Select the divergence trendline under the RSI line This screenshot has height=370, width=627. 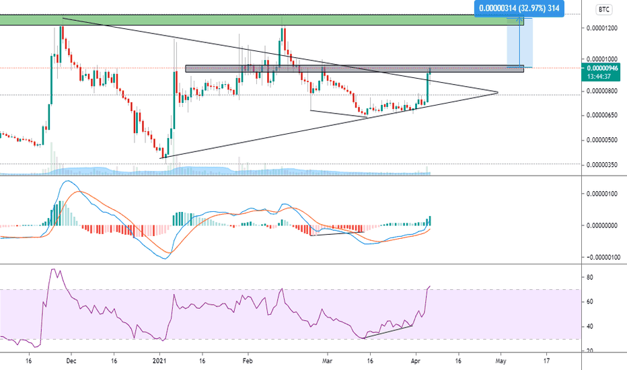pos(388,332)
